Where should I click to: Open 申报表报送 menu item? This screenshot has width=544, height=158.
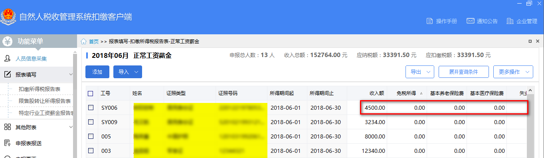[x=28, y=143]
